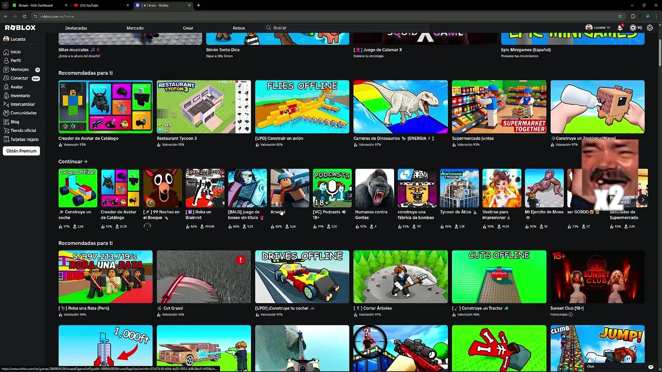Open Chrome three-dot menu
Image resolution: width=662 pixels, height=372 pixels.
pyautogui.click(x=656, y=16)
